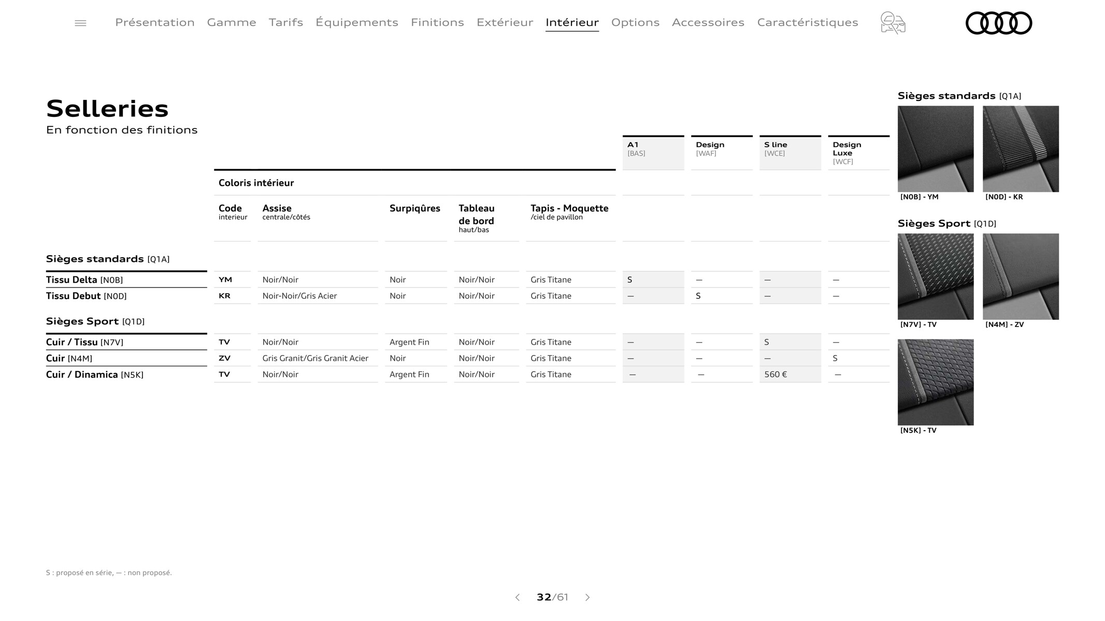This screenshot has height=621, width=1105.
Task: Go to the Options tab
Action: (635, 22)
